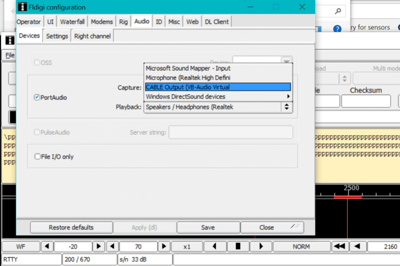Click the 2160 frequency value field

click(383, 246)
